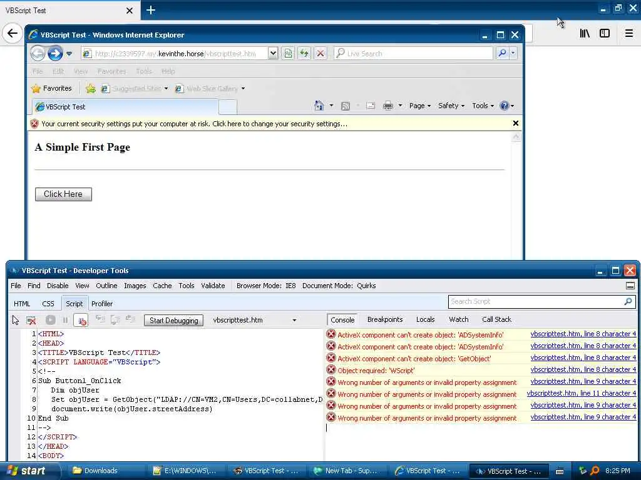Viewport: 641px width, 480px height.
Task: Open the Cache menu in Developer Tools
Action: tap(162, 286)
